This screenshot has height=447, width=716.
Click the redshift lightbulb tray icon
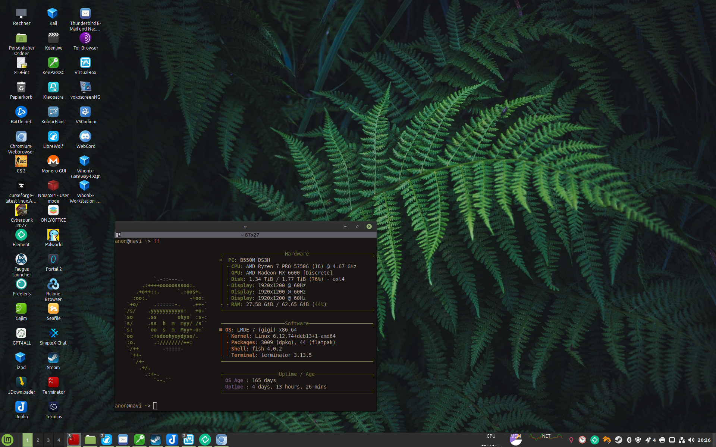tap(571, 440)
